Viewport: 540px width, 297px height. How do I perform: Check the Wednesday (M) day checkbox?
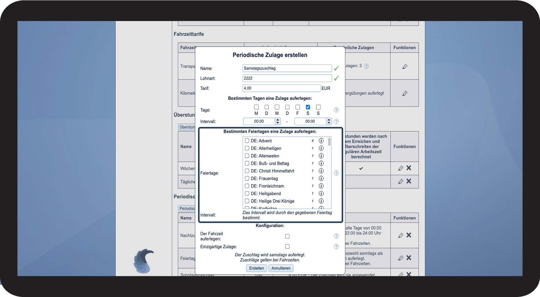tap(277, 107)
